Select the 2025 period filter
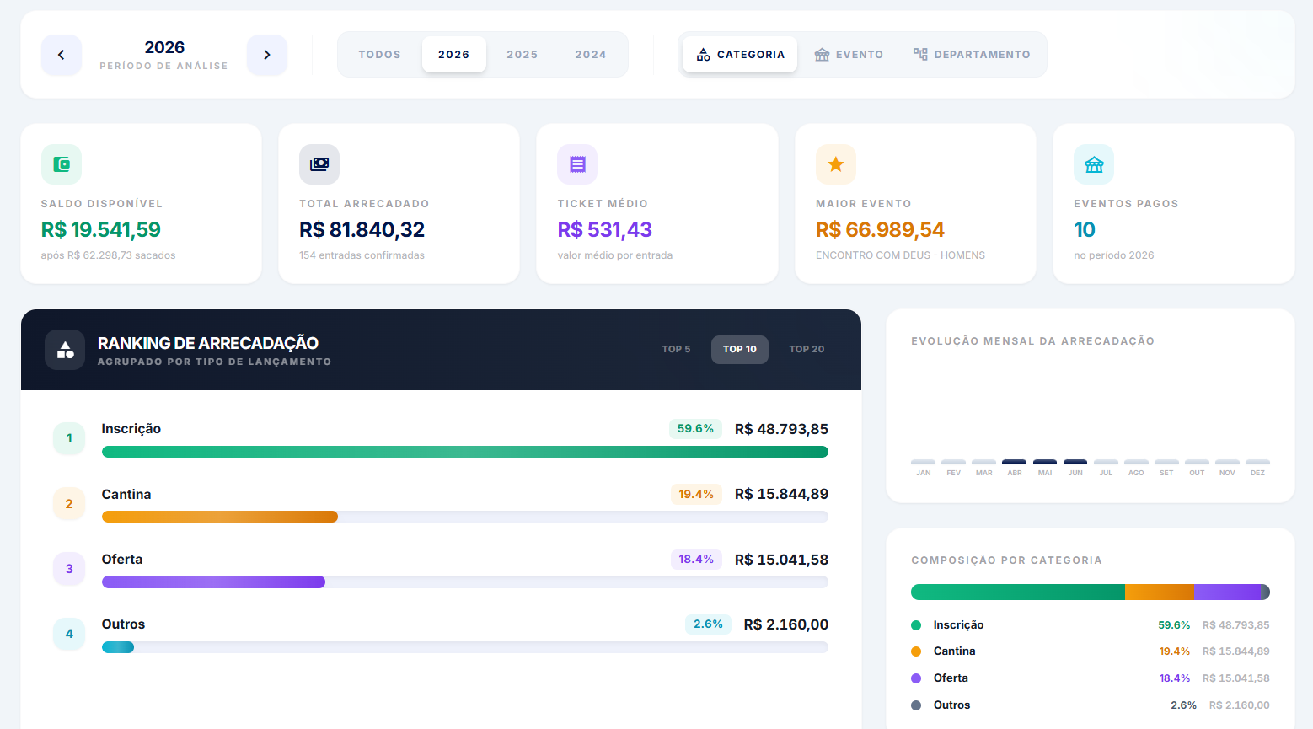1313x729 pixels. click(523, 55)
